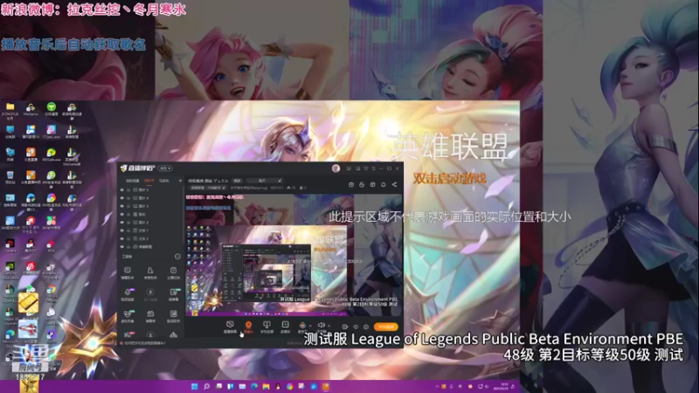Lock the 图片 5 layer with its lock icon

pos(128,190)
